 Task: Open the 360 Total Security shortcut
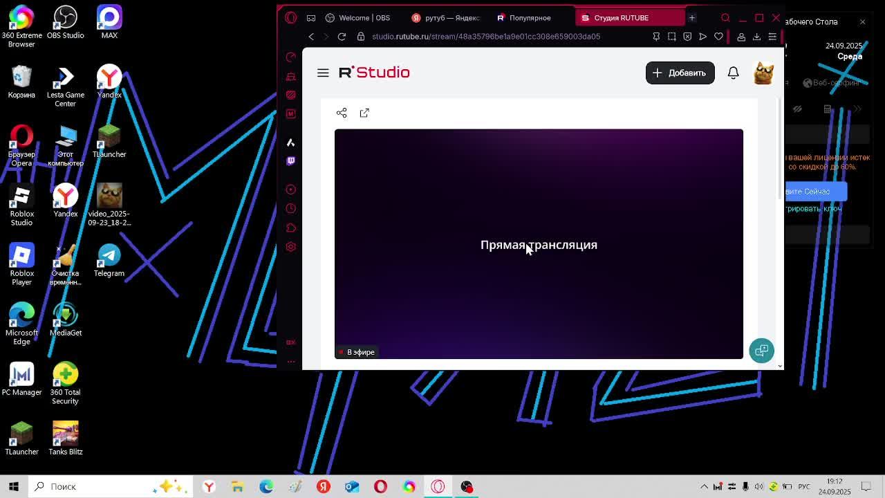click(65, 384)
